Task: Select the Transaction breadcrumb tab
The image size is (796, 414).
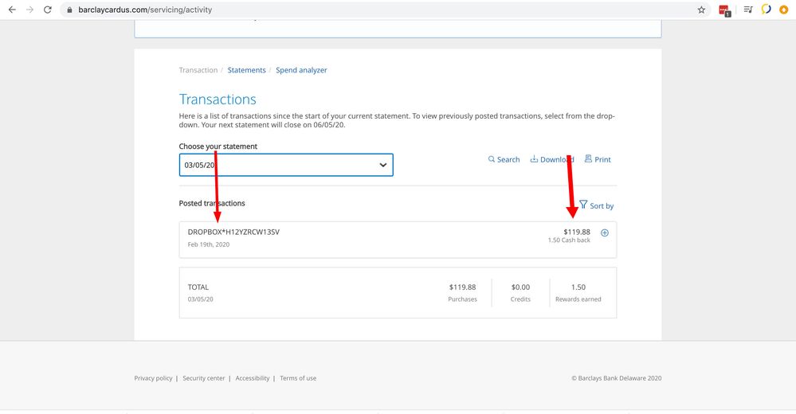Action: [x=198, y=70]
